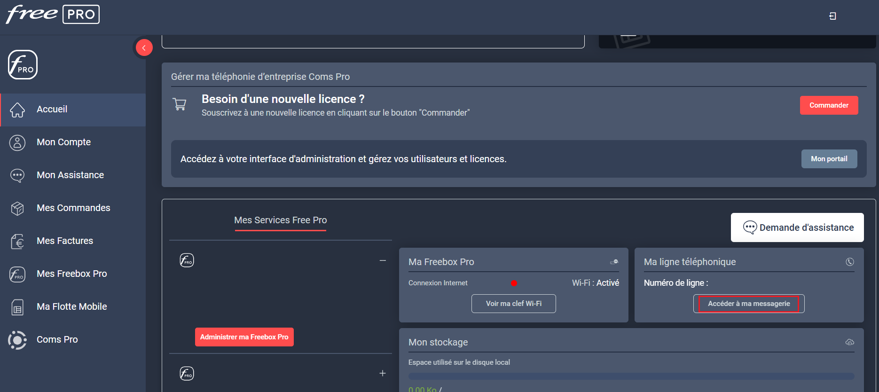Viewport: 879px width, 392px height.
Task: Go to Mon Assistance page
Action: (73, 175)
